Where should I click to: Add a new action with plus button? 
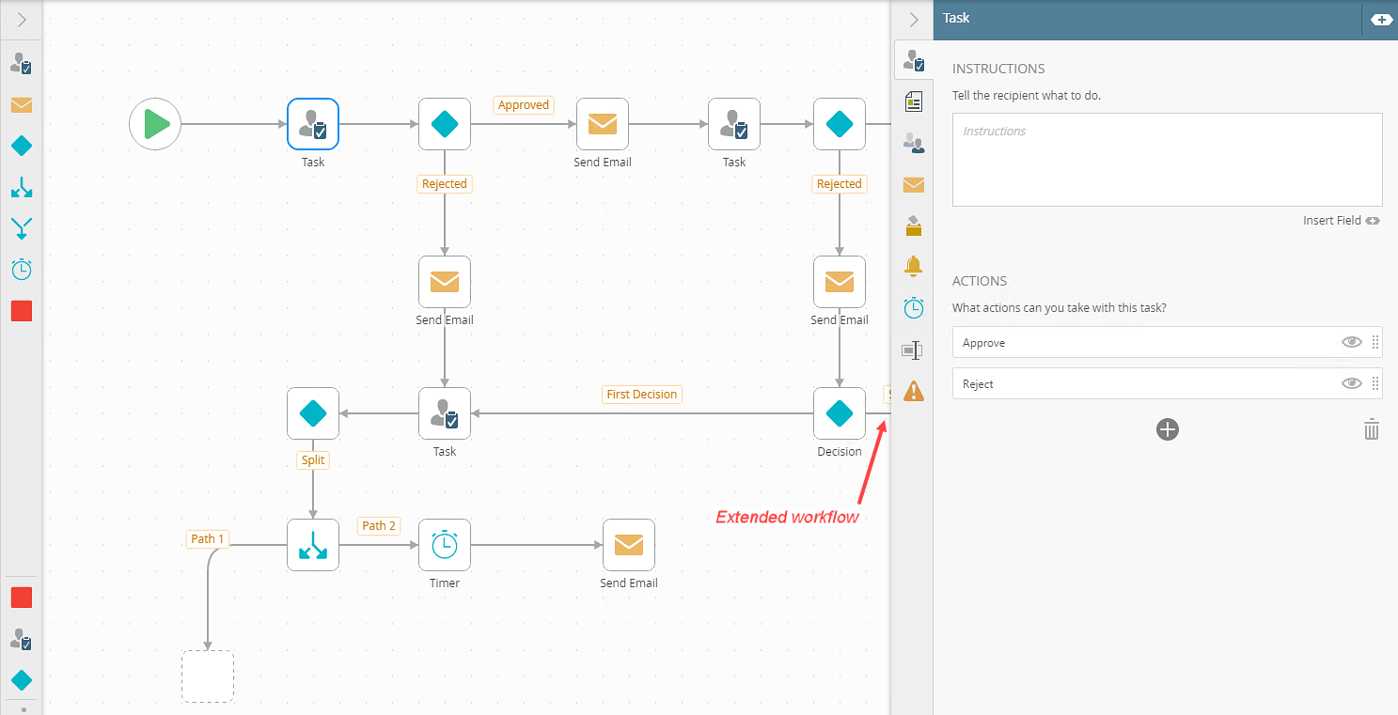1167,429
